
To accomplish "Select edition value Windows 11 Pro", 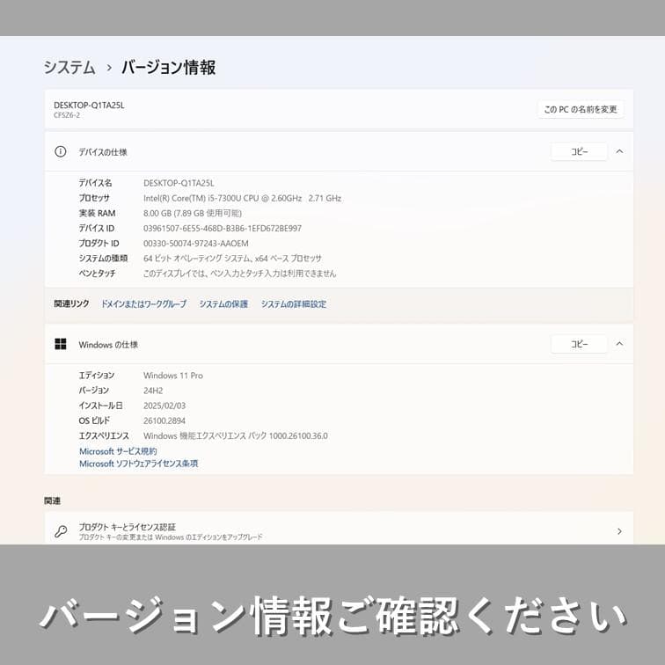I will tap(173, 376).
